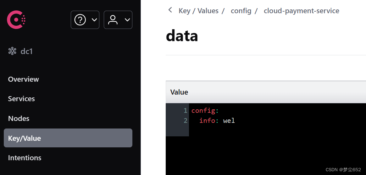This screenshot has width=366, height=175.
Task: Place cursor after 'info: wel' text
Action: (235, 121)
